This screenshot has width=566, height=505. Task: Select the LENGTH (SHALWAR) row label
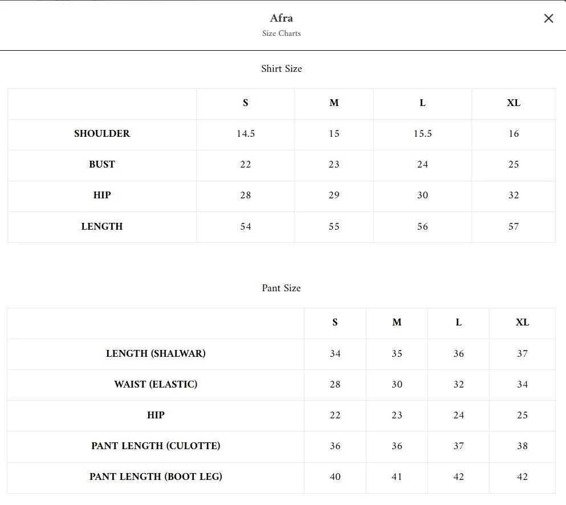(156, 353)
